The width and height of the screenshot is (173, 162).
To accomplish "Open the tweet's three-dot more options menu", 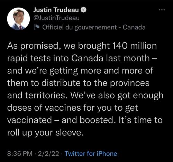I will click(x=162, y=10).
